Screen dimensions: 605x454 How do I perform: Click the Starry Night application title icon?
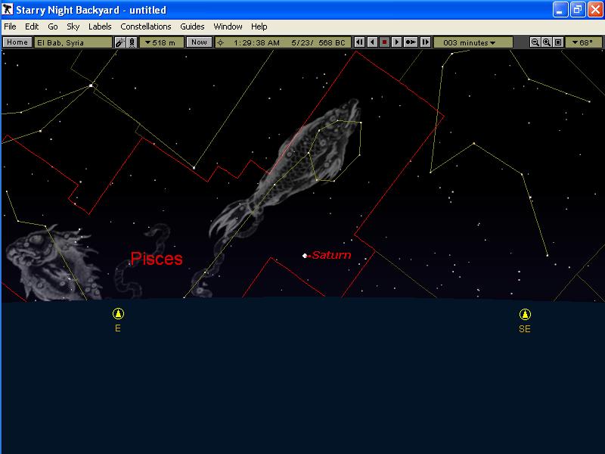[8, 9]
